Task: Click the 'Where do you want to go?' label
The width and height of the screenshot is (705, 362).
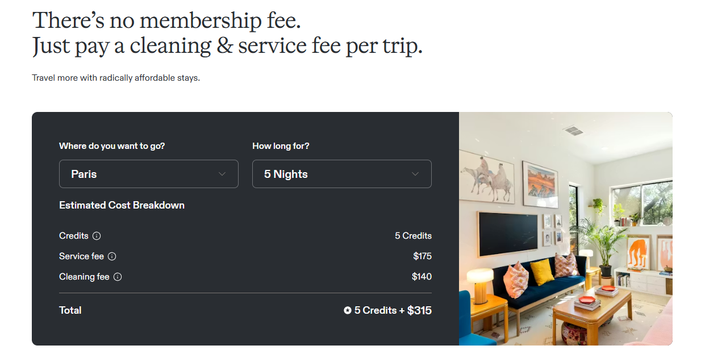Action: click(x=112, y=146)
